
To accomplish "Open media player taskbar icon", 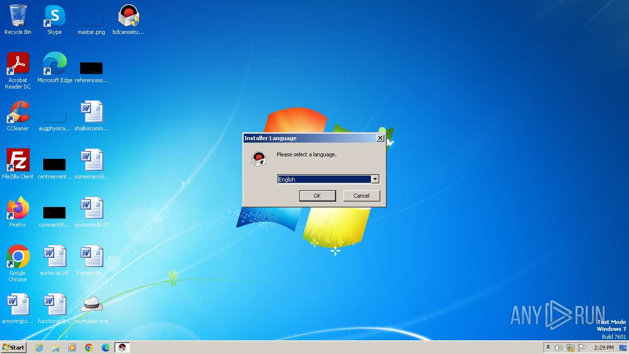I will [72, 348].
